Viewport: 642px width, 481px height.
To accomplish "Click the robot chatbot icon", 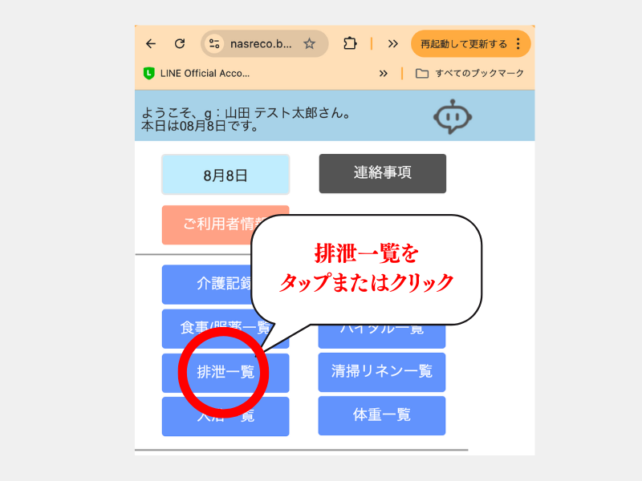I will 454,117.
